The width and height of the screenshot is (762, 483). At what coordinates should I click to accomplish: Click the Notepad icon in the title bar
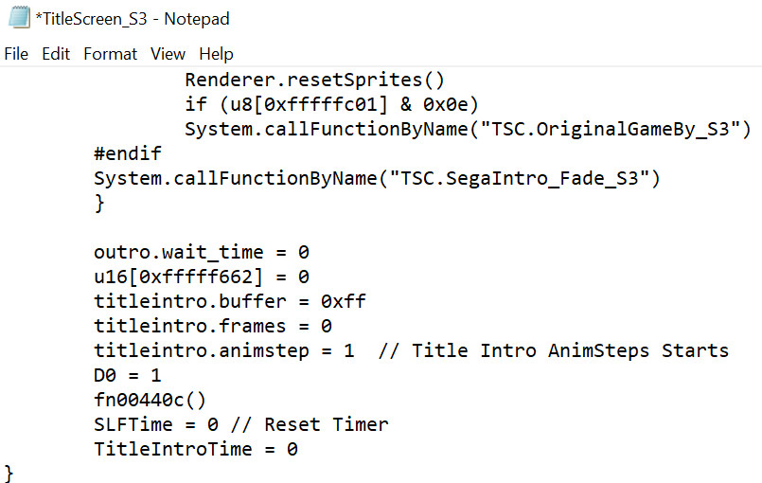[x=17, y=18]
